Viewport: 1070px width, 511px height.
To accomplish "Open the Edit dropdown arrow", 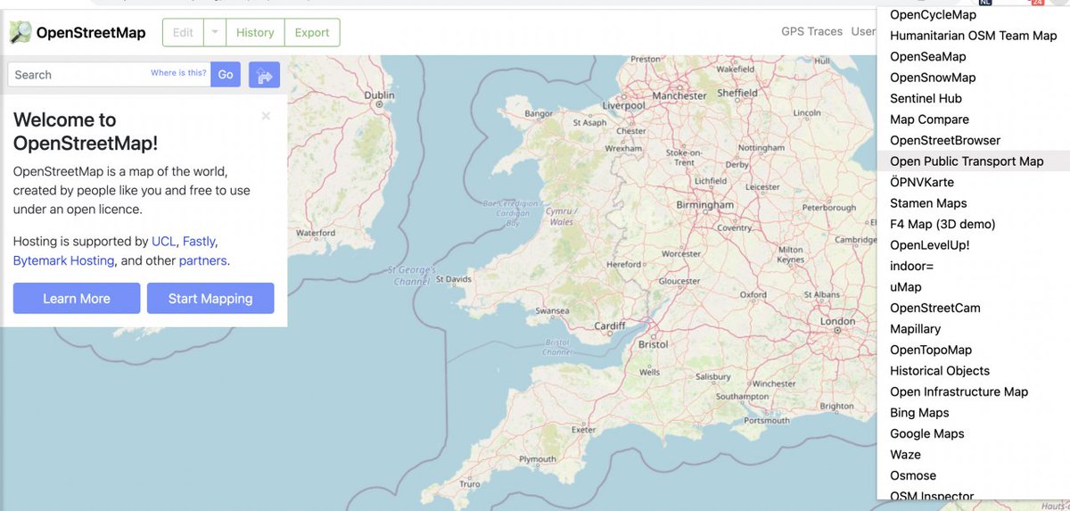I will [215, 32].
